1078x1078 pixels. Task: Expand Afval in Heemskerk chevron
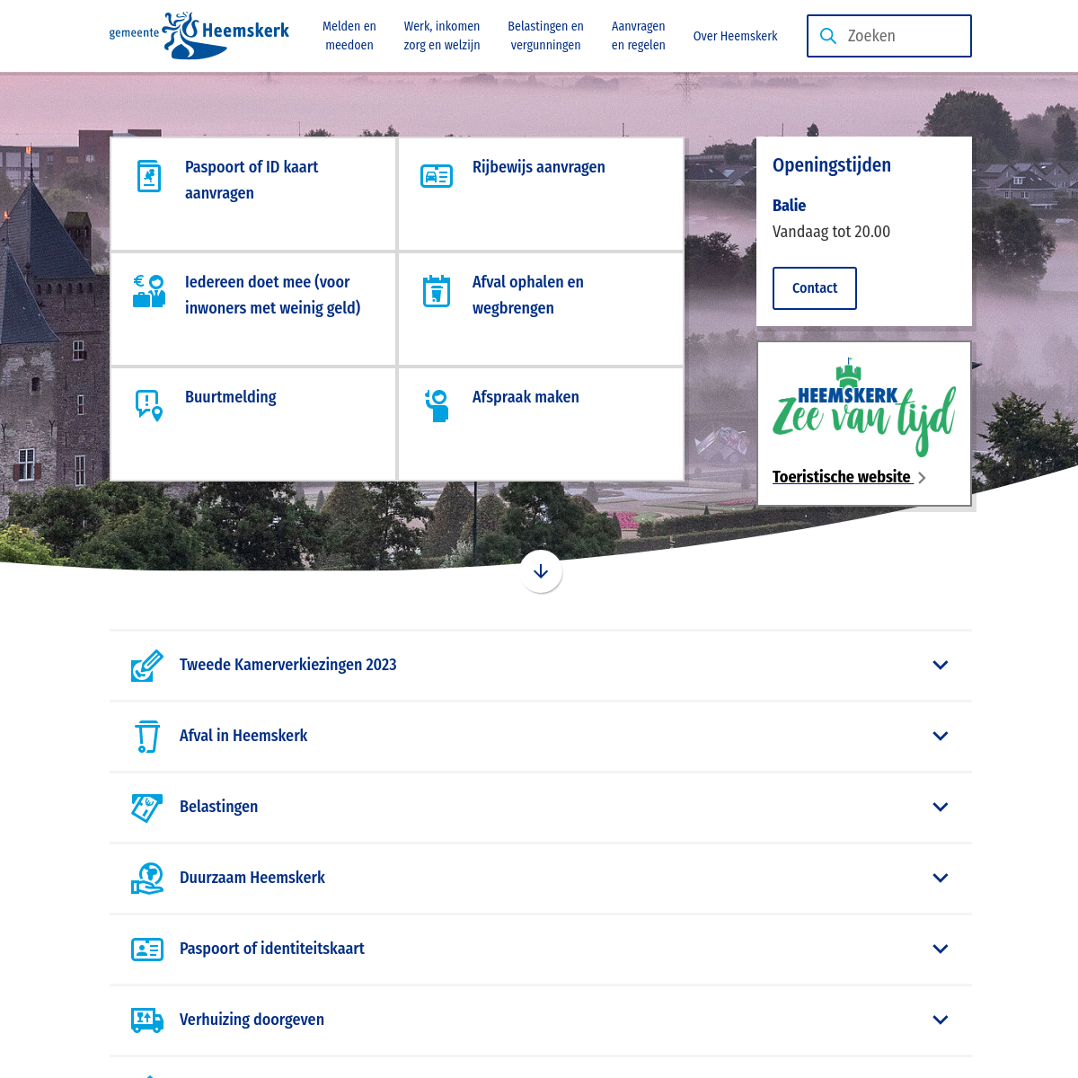coord(941,737)
